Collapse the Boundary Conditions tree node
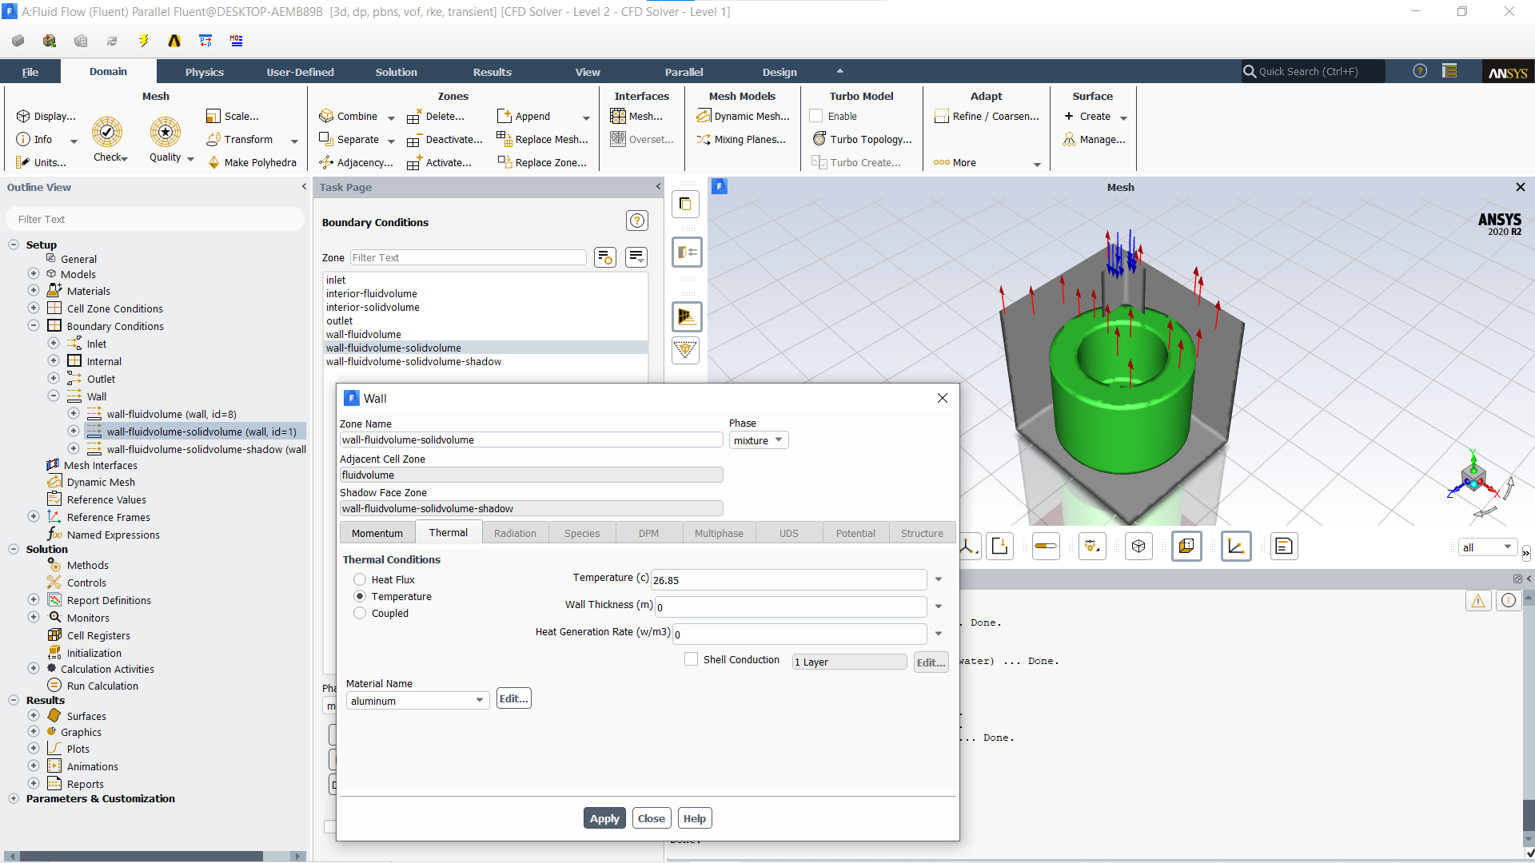This screenshot has width=1535, height=863. click(34, 325)
